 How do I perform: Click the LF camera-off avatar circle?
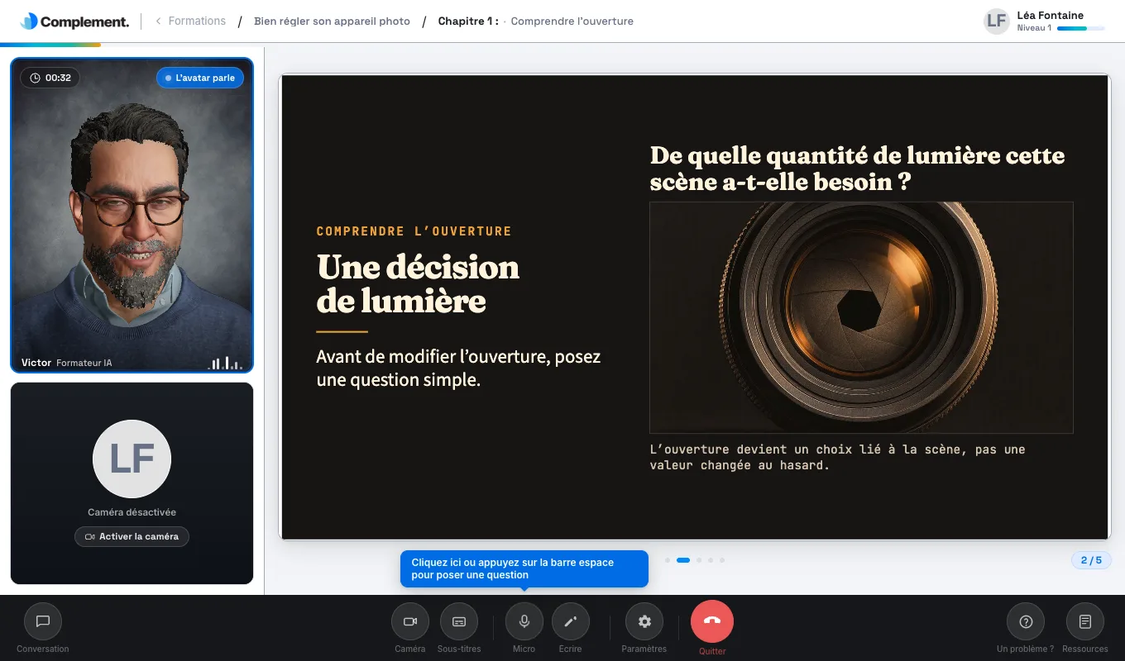tap(132, 459)
